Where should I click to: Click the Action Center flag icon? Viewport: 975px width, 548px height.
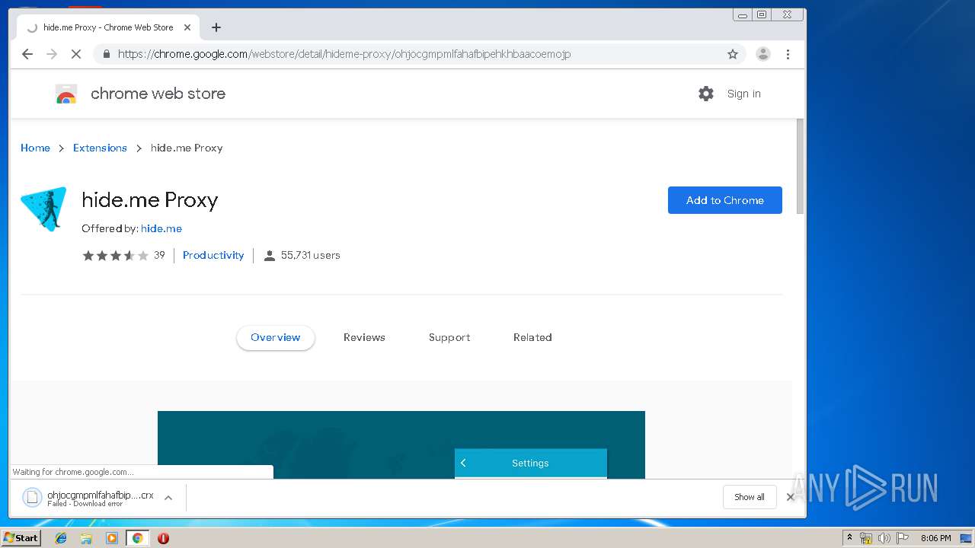point(902,538)
